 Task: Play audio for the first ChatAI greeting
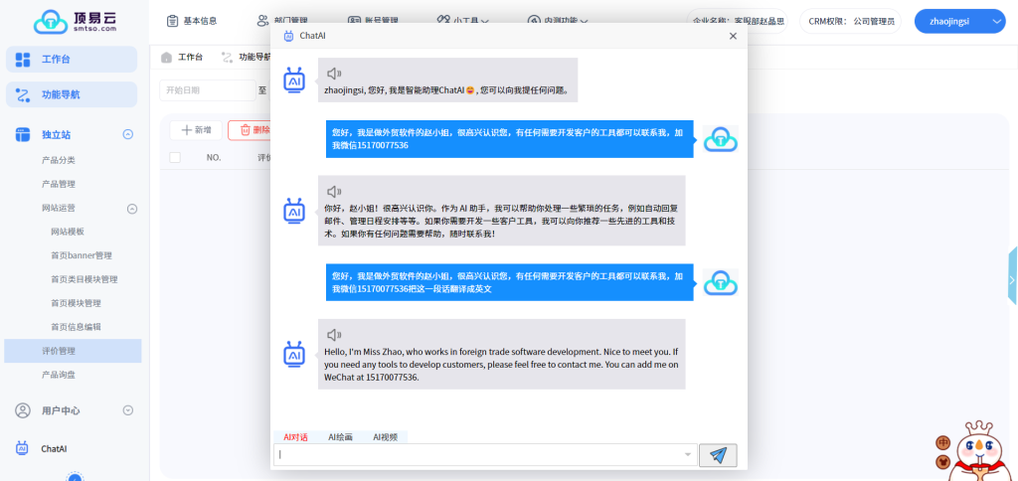(334, 73)
